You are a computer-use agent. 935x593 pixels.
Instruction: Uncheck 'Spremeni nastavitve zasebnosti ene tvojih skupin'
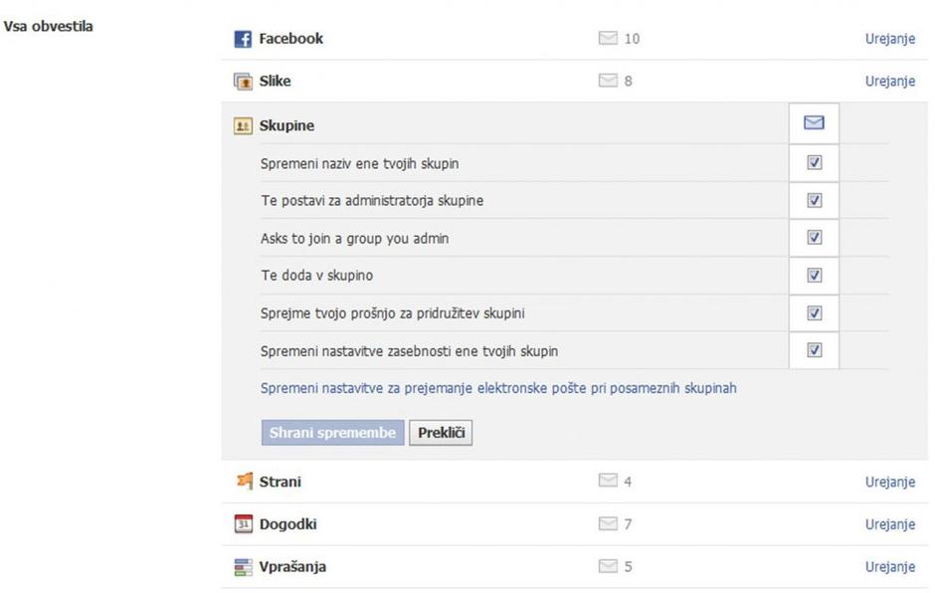(813, 350)
